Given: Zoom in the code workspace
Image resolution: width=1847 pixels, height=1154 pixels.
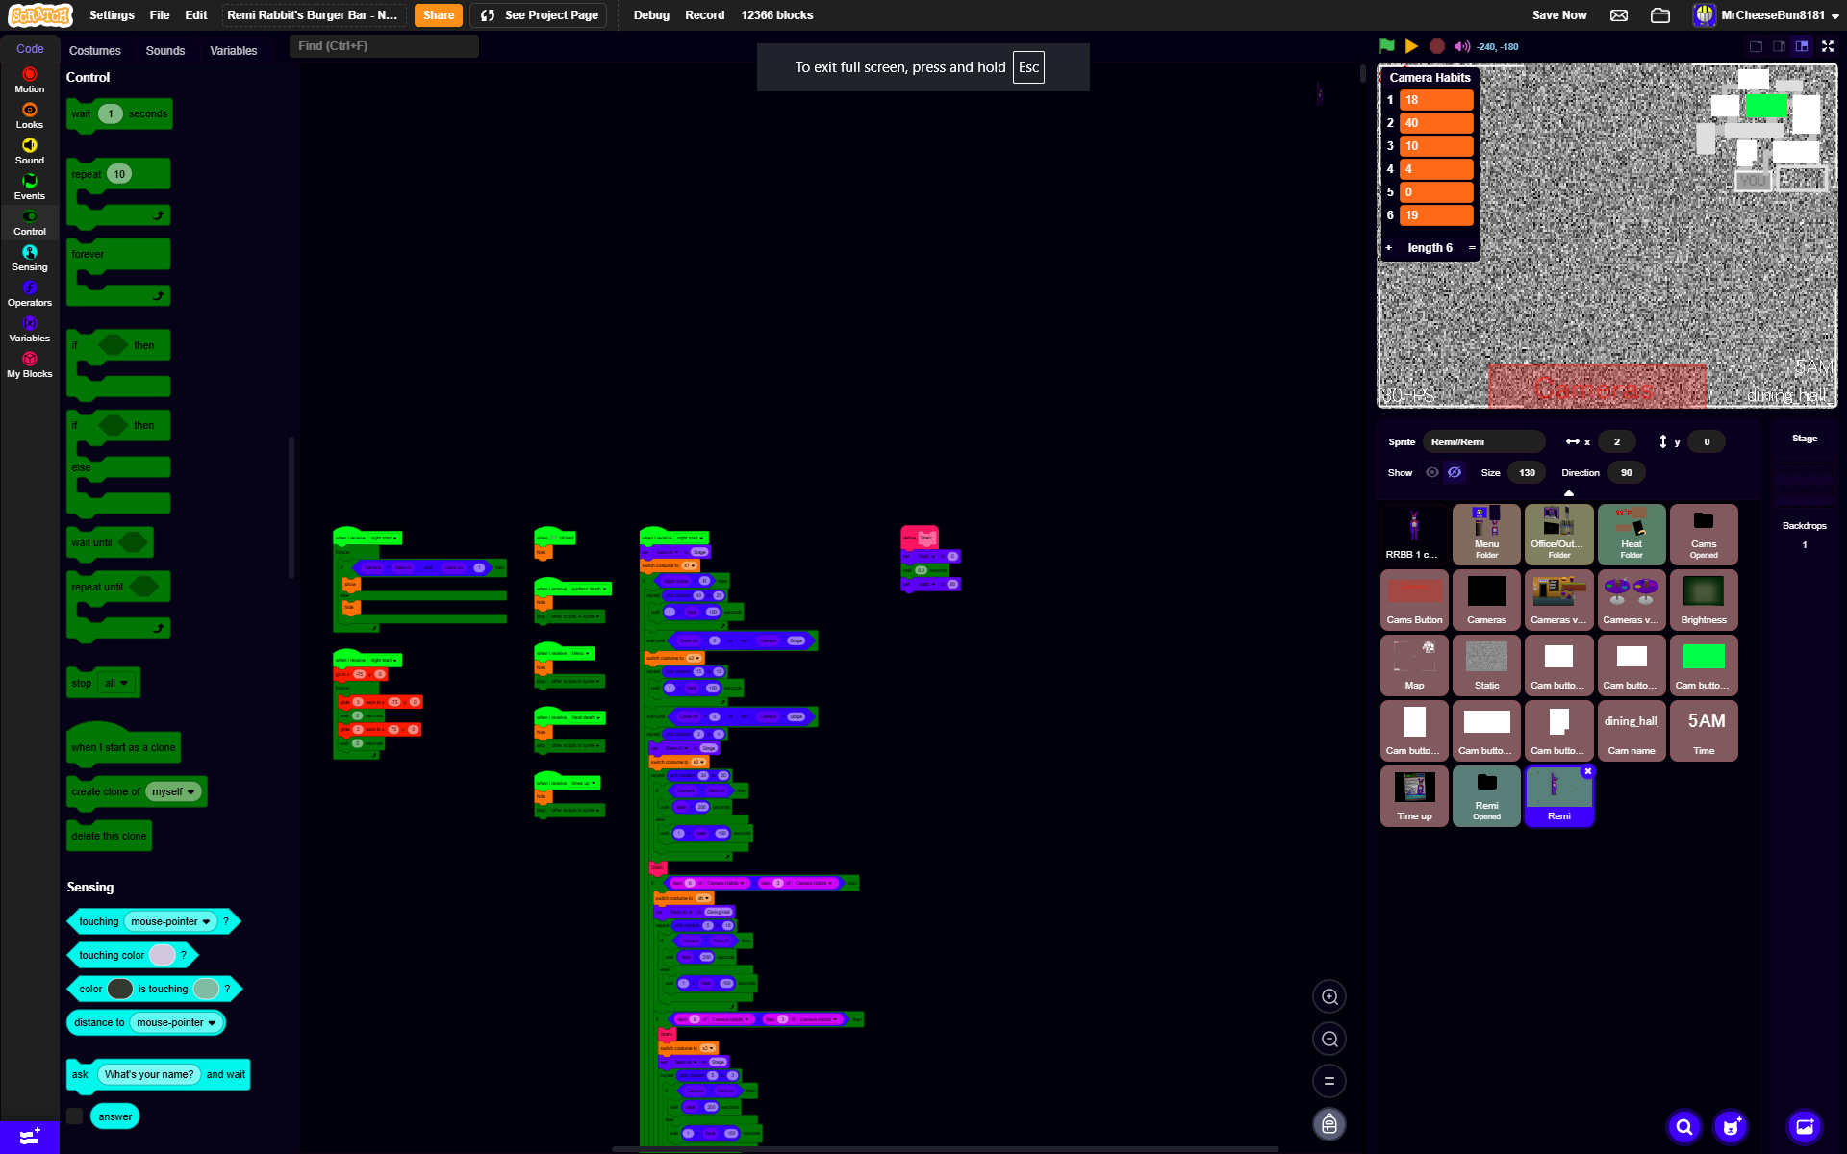Looking at the screenshot, I should click(x=1329, y=996).
